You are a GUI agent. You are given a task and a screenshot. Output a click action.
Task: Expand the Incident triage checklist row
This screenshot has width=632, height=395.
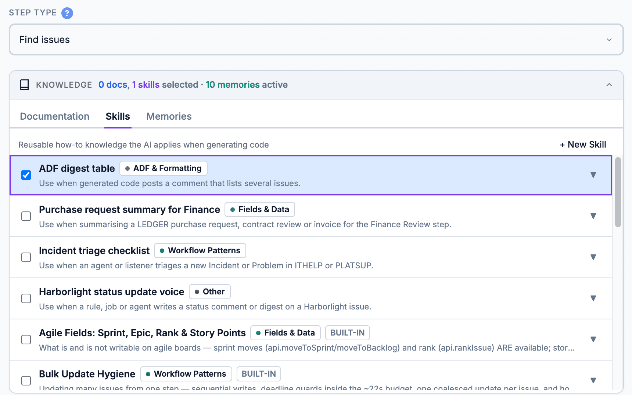[593, 257]
